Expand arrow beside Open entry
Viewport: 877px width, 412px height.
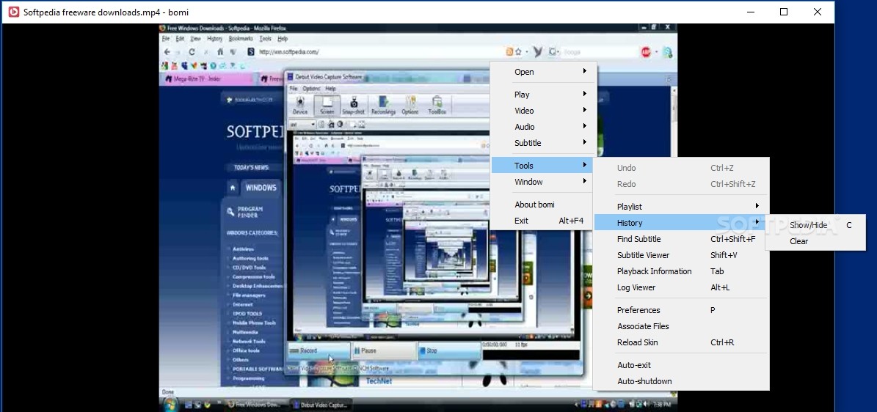pos(584,71)
